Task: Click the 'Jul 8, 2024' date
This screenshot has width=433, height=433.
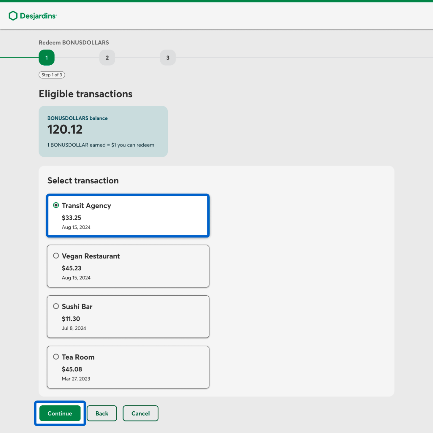Action: [x=74, y=328]
